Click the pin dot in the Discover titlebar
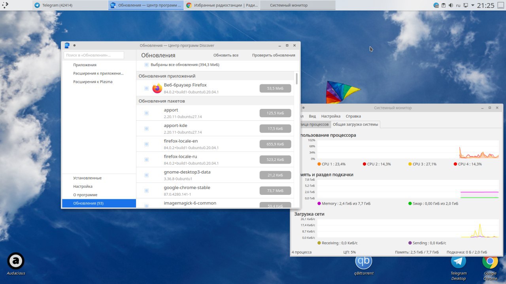The height and width of the screenshot is (284, 506). pos(74,45)
